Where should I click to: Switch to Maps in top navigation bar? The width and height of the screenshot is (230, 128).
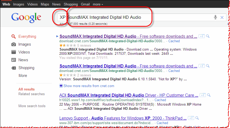(44, 4)
